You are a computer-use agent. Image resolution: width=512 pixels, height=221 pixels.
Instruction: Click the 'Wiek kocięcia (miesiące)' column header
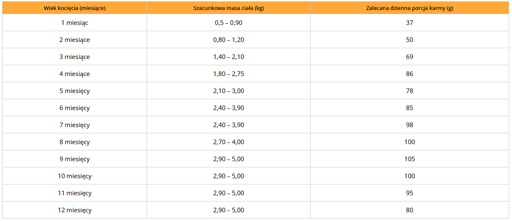[75, 8]
